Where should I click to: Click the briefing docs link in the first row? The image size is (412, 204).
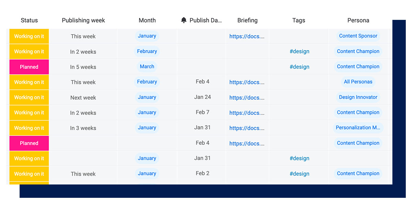coord(247,36)
